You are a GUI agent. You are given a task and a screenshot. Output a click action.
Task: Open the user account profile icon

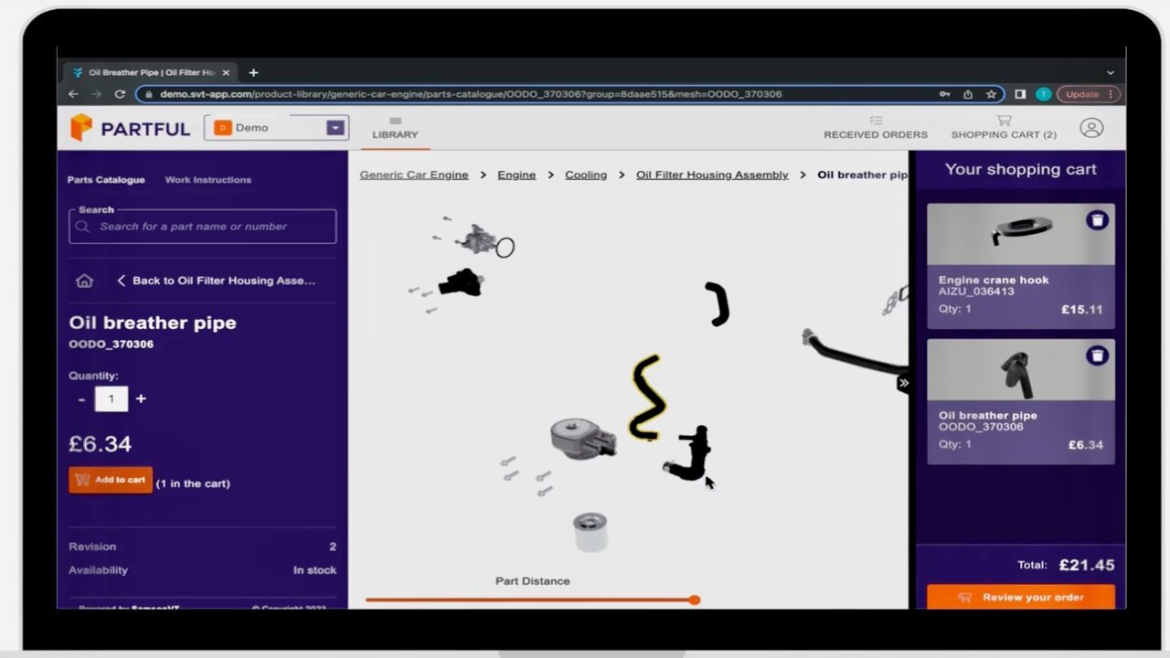[x=1091, y=128]
